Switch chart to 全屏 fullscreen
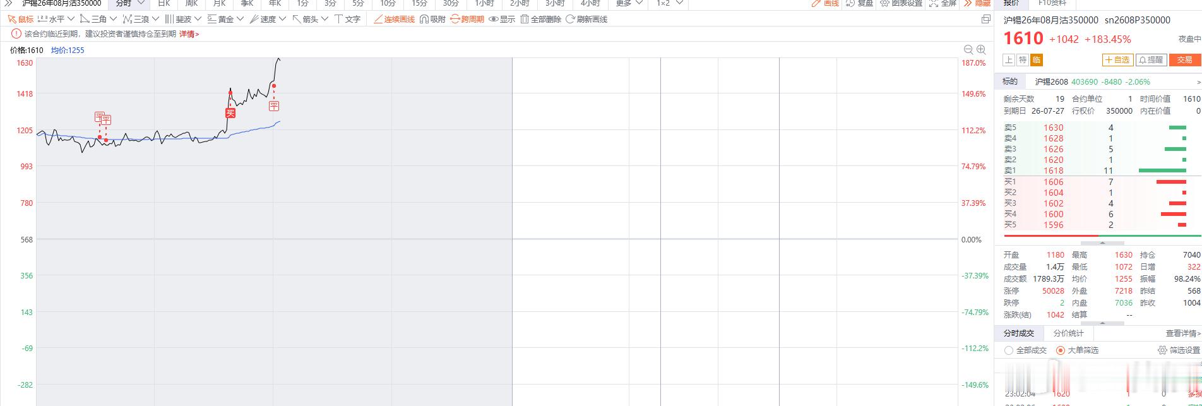 pos(943,3)
